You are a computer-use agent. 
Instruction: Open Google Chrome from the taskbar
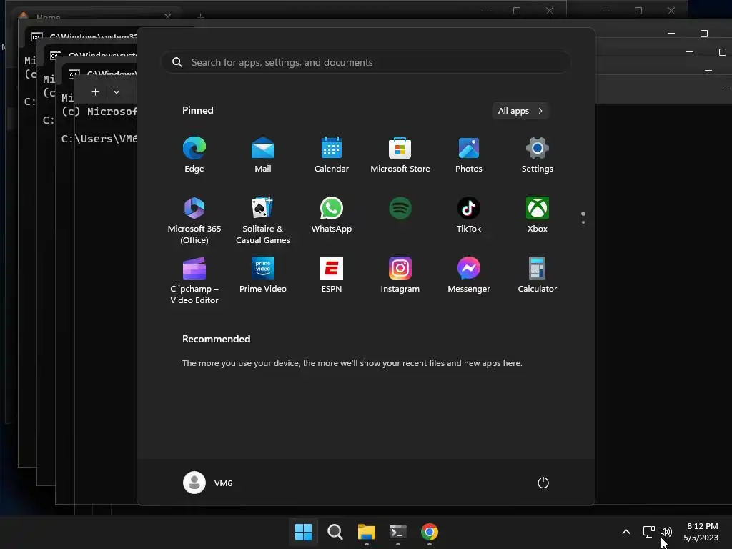click(x=430, y=532)
